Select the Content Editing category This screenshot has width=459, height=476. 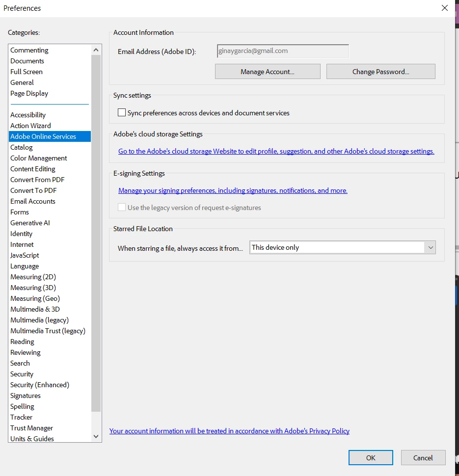50,169
